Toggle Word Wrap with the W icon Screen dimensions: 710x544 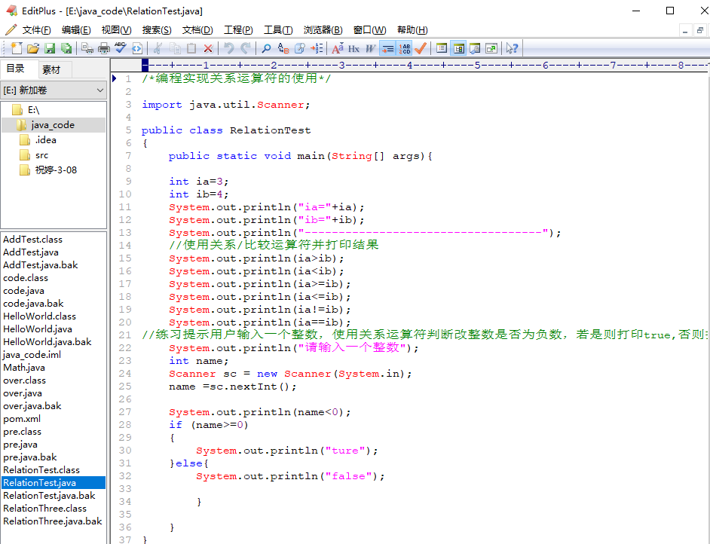tap(370, 48)
